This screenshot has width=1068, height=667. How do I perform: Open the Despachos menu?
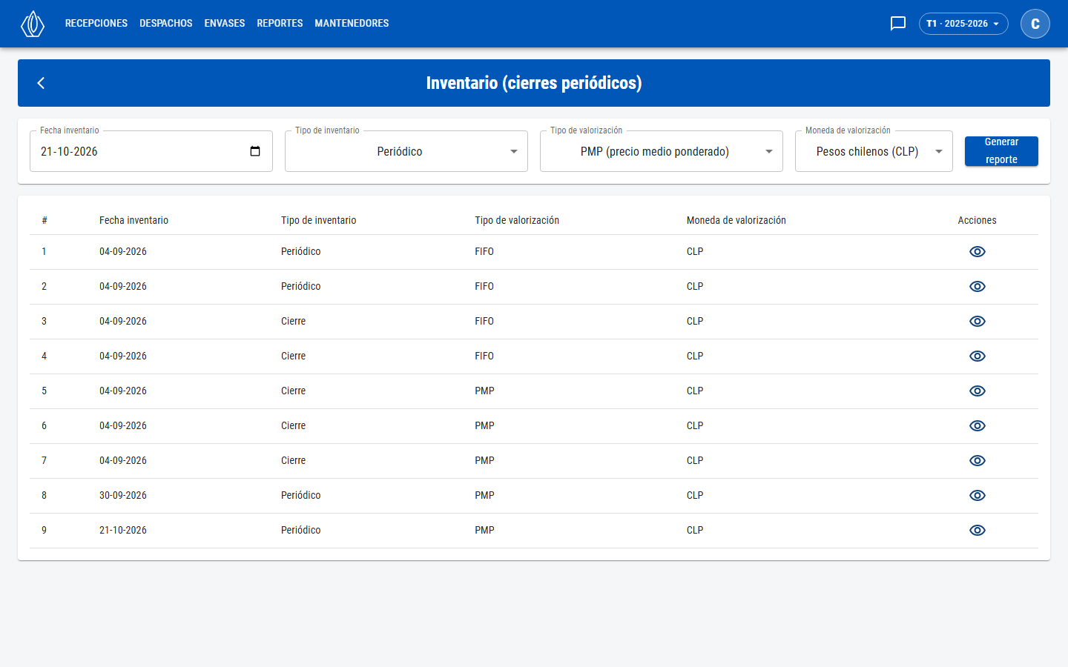click(x=166, y=24)
